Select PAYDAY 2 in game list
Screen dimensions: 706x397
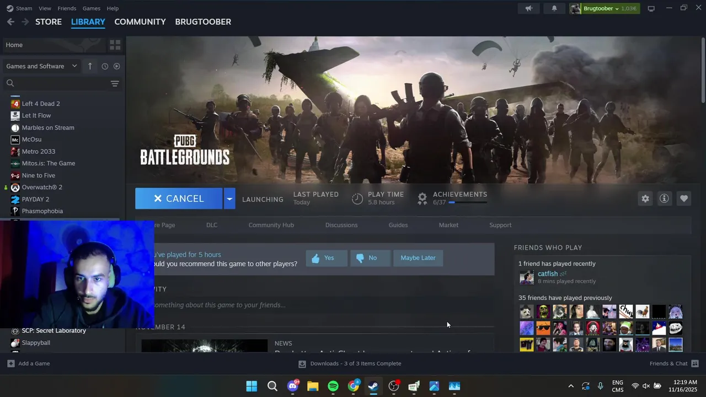coord(35,199)
